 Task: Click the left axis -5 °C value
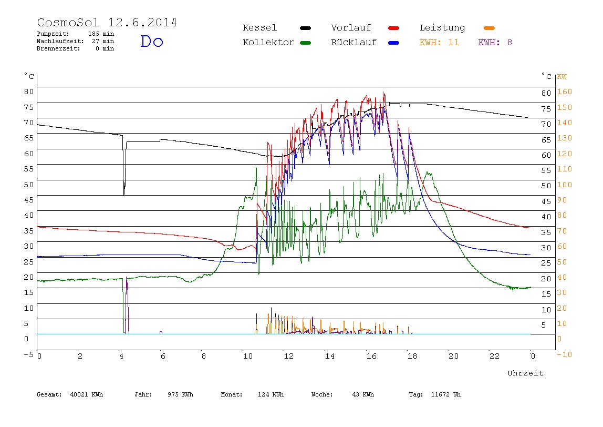pyautogui.click(x=29, y=354)
